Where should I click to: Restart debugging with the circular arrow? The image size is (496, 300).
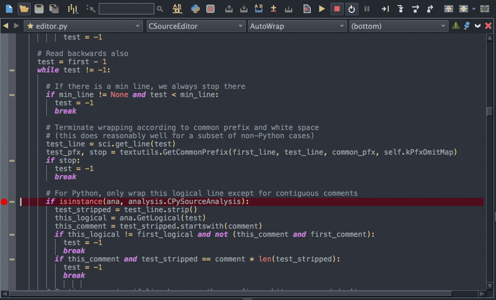(351, 9)
